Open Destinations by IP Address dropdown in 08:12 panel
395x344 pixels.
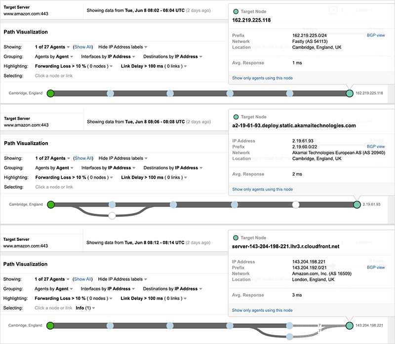coord(173,289)
